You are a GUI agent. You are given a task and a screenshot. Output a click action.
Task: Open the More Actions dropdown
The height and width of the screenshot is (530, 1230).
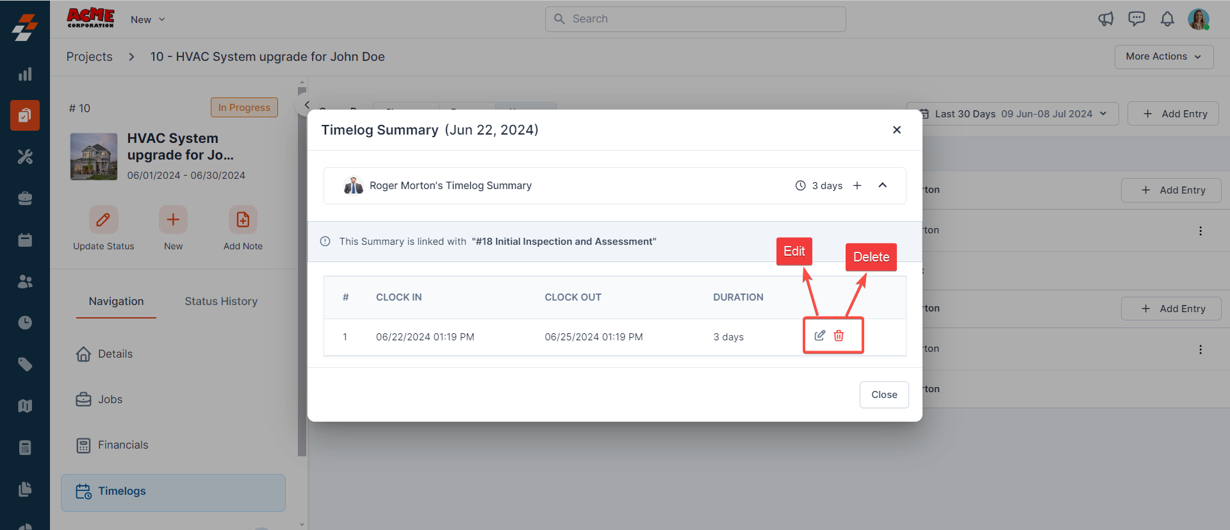(x=1164, y=56)
